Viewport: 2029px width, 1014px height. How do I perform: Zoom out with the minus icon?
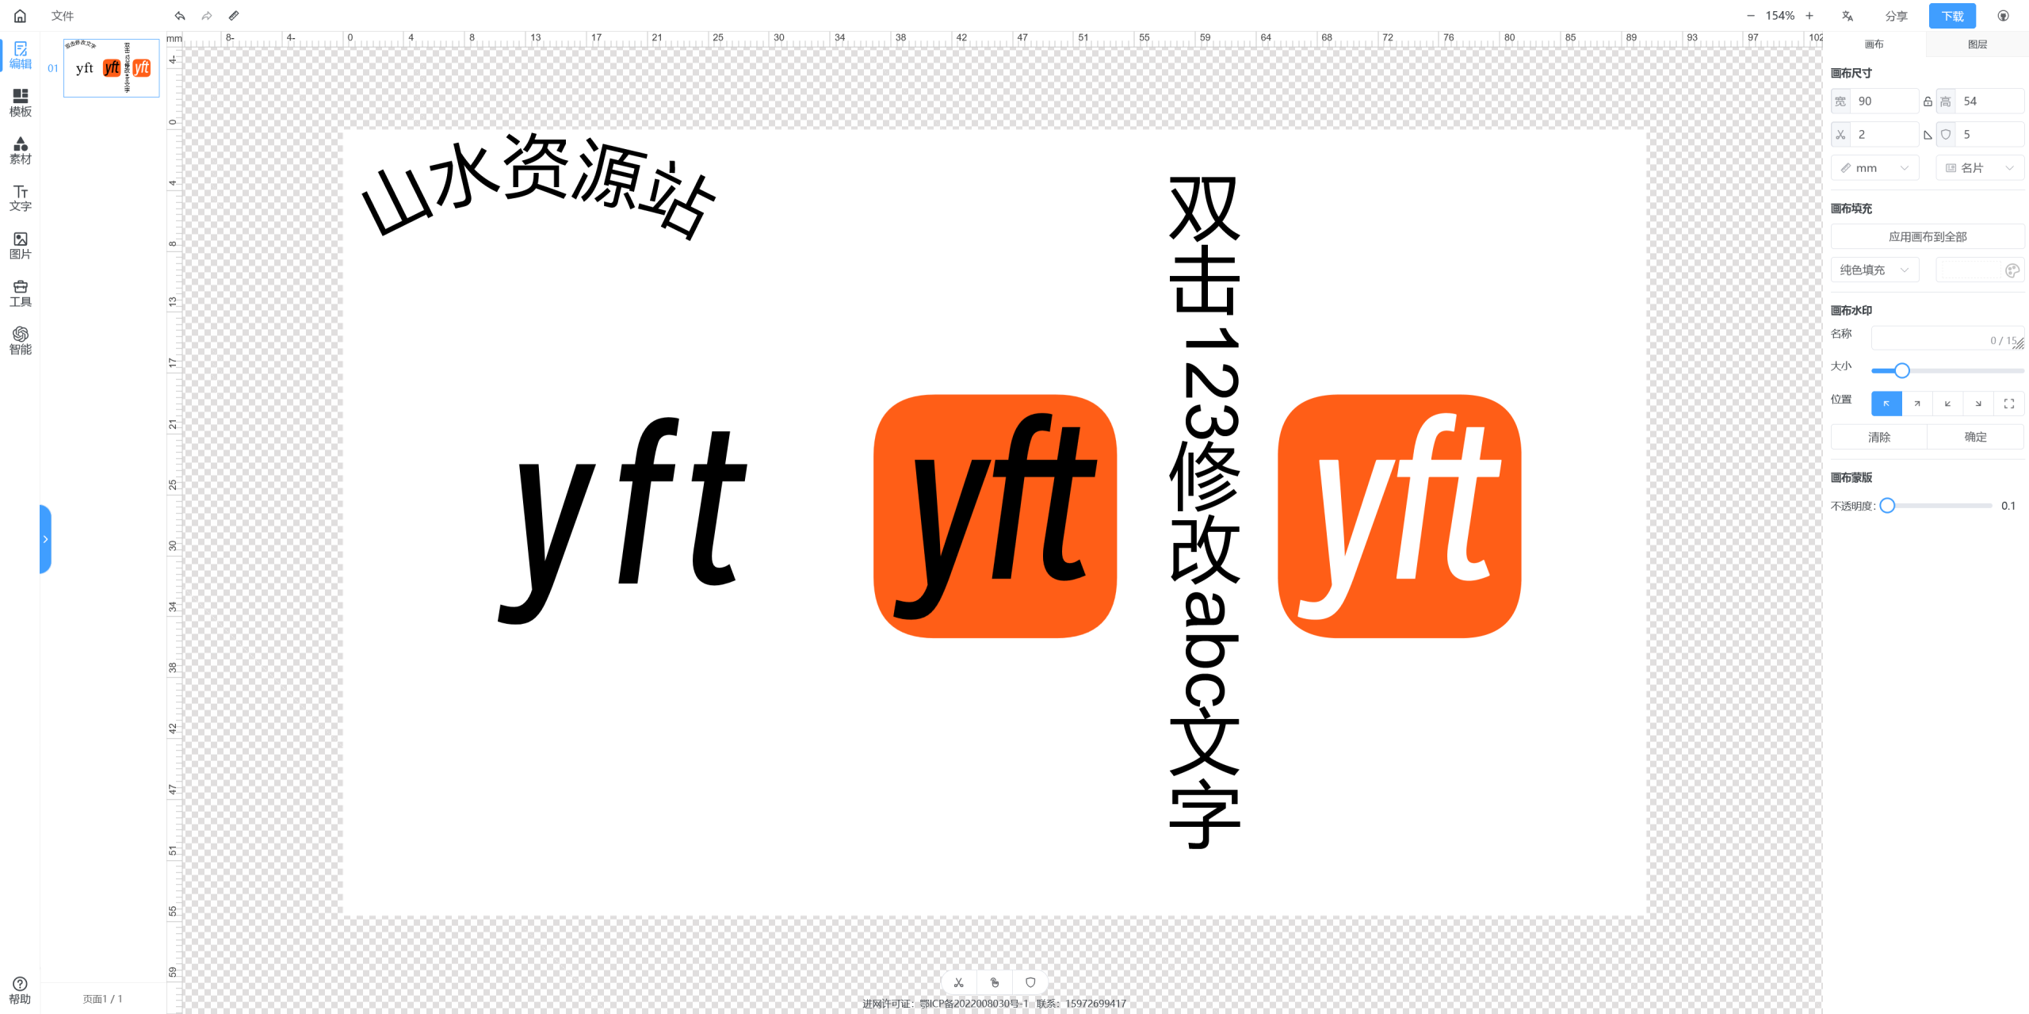1751,16
